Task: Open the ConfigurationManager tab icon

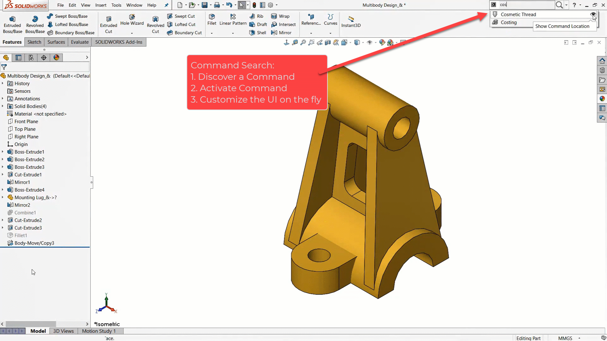Action: point(31,57)
